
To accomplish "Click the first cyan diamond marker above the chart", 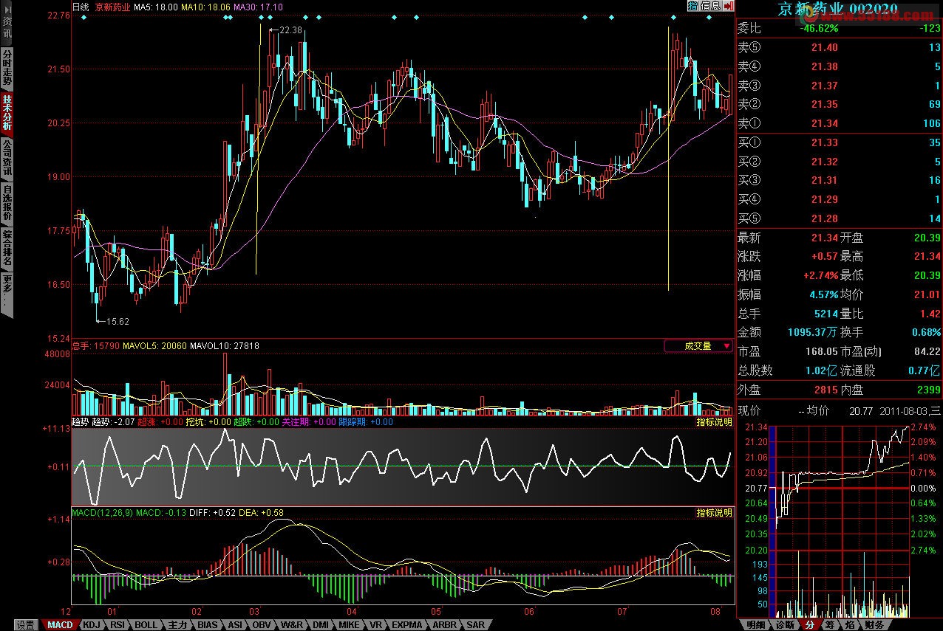I will (x=84, y=17).
